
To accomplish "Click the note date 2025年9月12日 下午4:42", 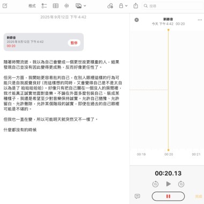I will 63,17.
